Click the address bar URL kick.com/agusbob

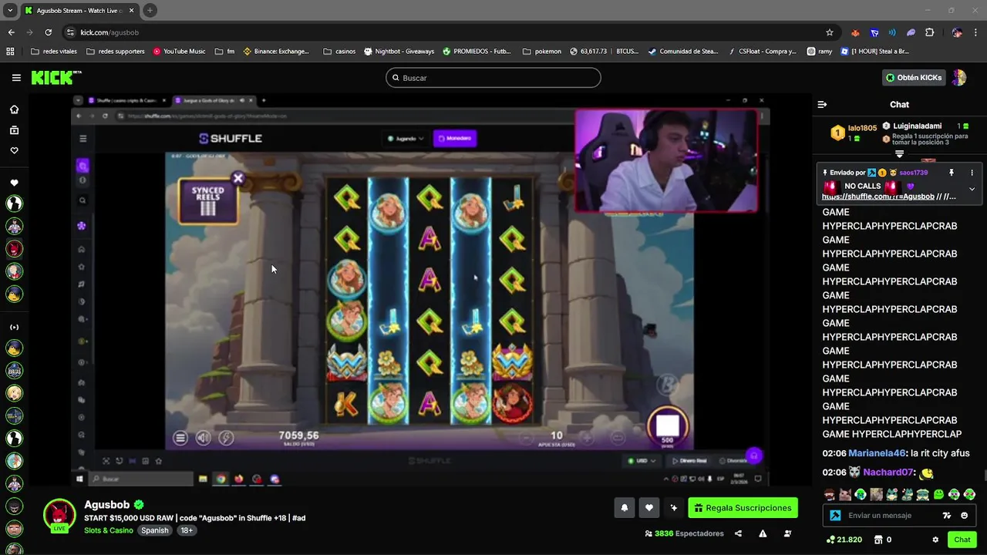[109, 32]
